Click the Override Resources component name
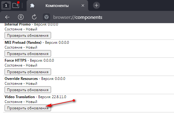 [21, 79]
